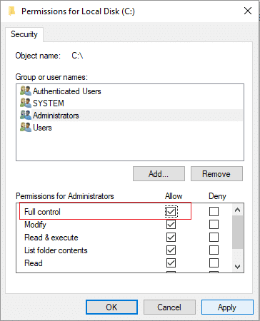Screen dimensions: 260x321
Task: Click the permissions list scroll down arrow
Action: [237, 267]
